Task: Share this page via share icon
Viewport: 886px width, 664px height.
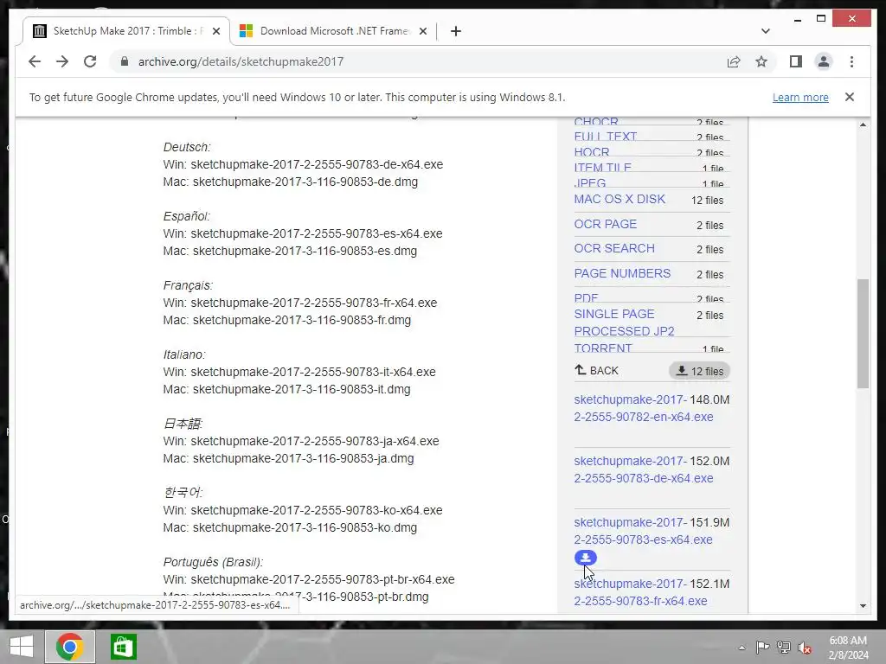Action: coord(734,61)
